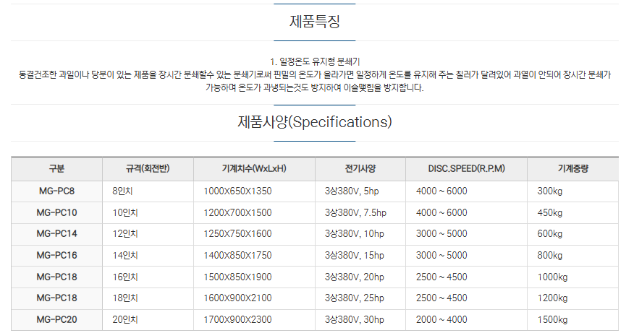Viewport: 634px width, 333px height.
Task: Select the DISC.SPEED(R.P.M) column header
Action: 467,169
